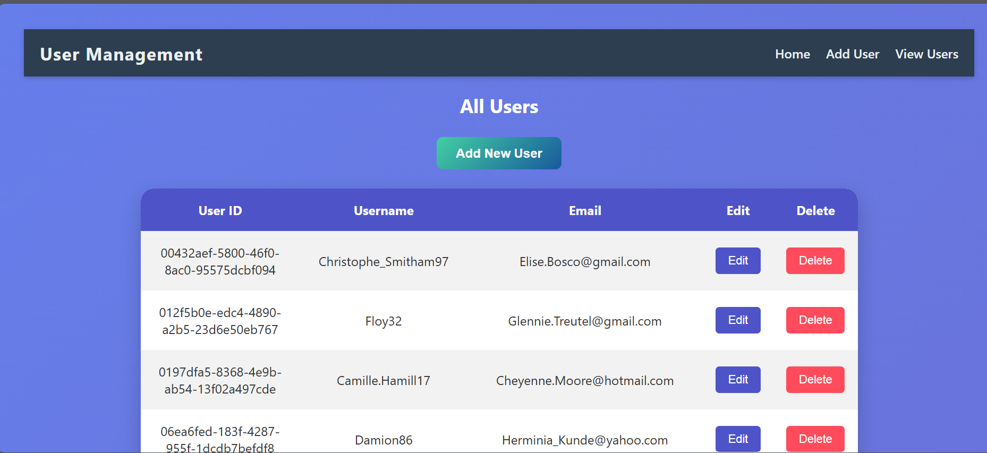Image resolution: width=987 pixels, height=453 pixels.
Task: Edit user Christophe_Smitham97
Action: tap(737, 261)
